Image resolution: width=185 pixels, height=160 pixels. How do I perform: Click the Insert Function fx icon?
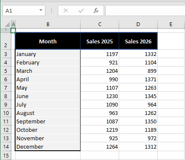click(96, 11)
